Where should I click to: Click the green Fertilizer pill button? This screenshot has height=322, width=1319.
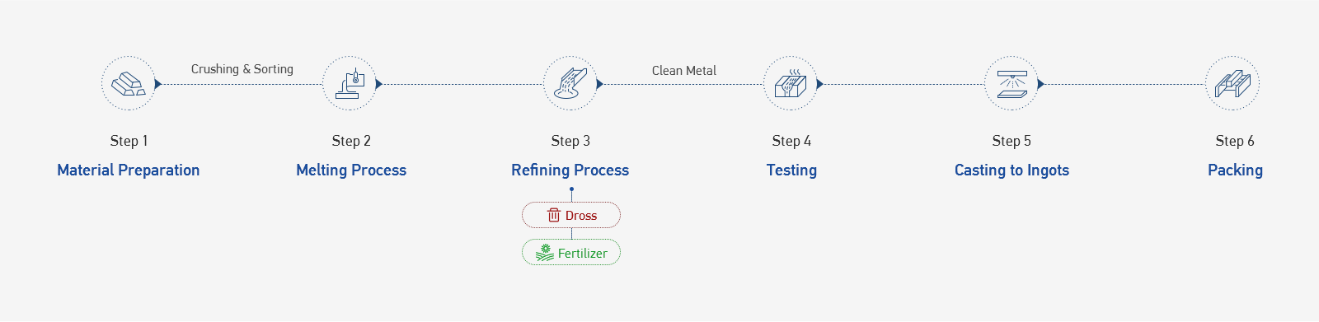tap(571, 253)
